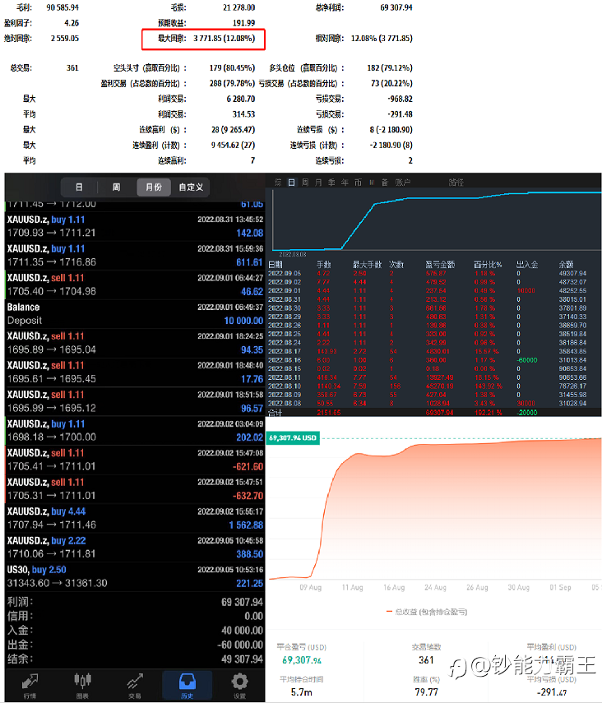Image resolution: width=602 pixels, height=703 pixels.
Task: Open the XAUUSD.z sell trade at 2022.09.01 18:48:40
Action: pos(135,372)
